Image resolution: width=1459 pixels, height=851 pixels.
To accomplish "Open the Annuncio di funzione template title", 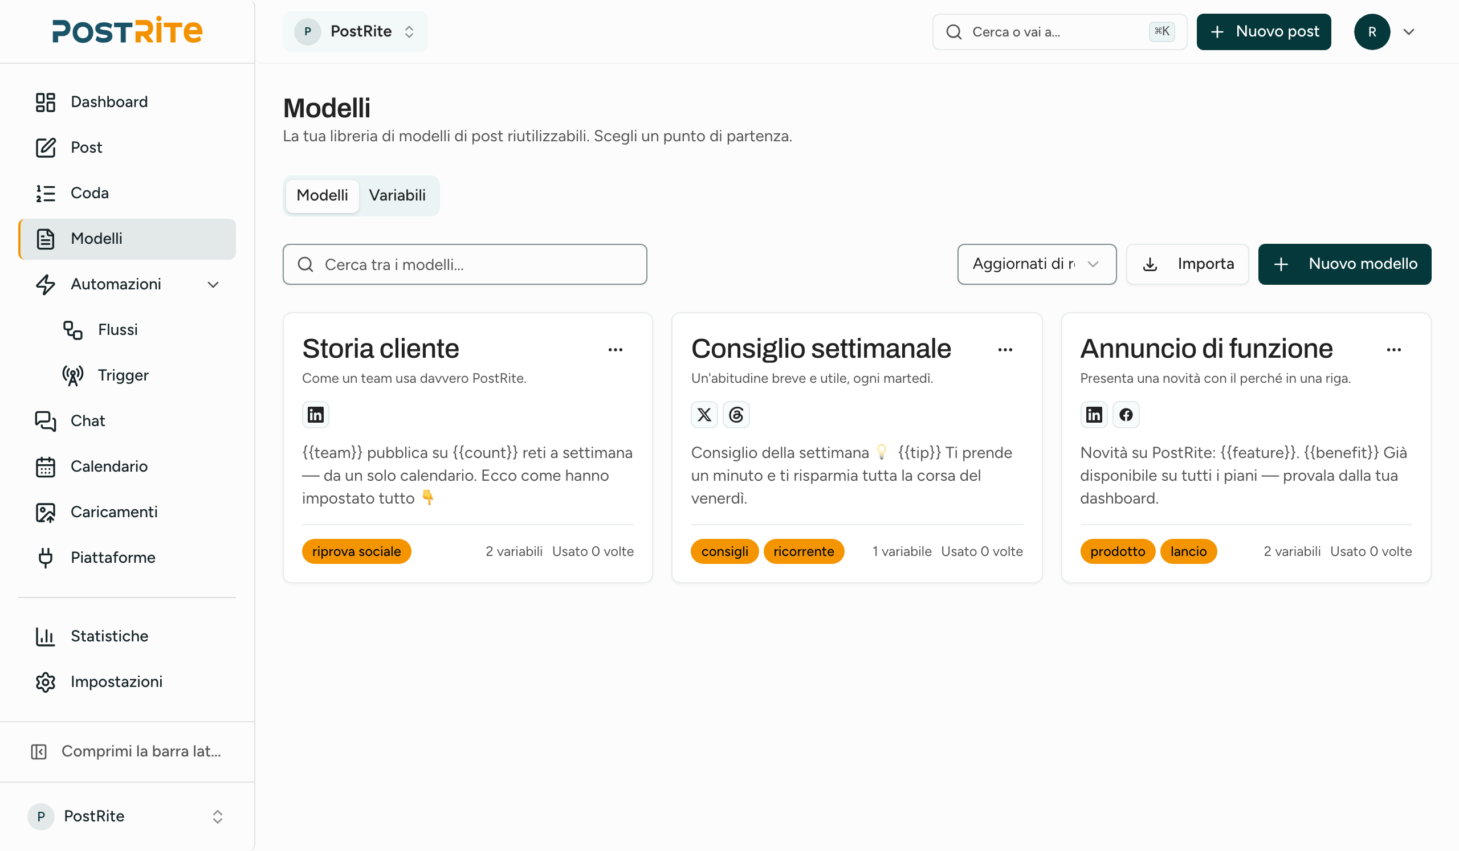I will pos(1207,349).
